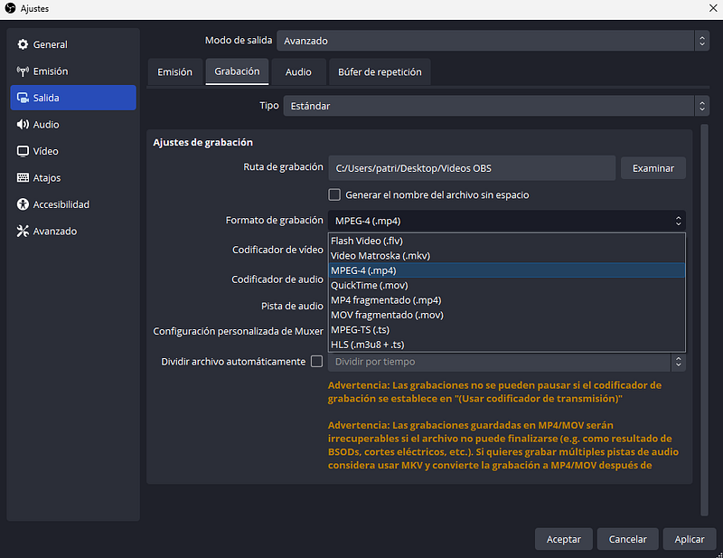Viewport: 723px width, 558px height.
Task: Click the Pista de audio label
Action: click(292, 306)
